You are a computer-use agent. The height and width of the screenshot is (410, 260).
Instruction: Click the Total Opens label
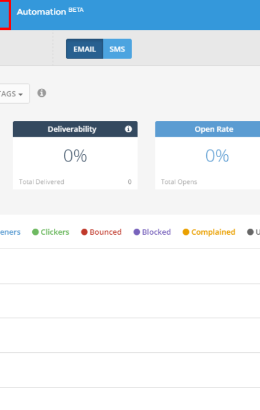point(179,182)
